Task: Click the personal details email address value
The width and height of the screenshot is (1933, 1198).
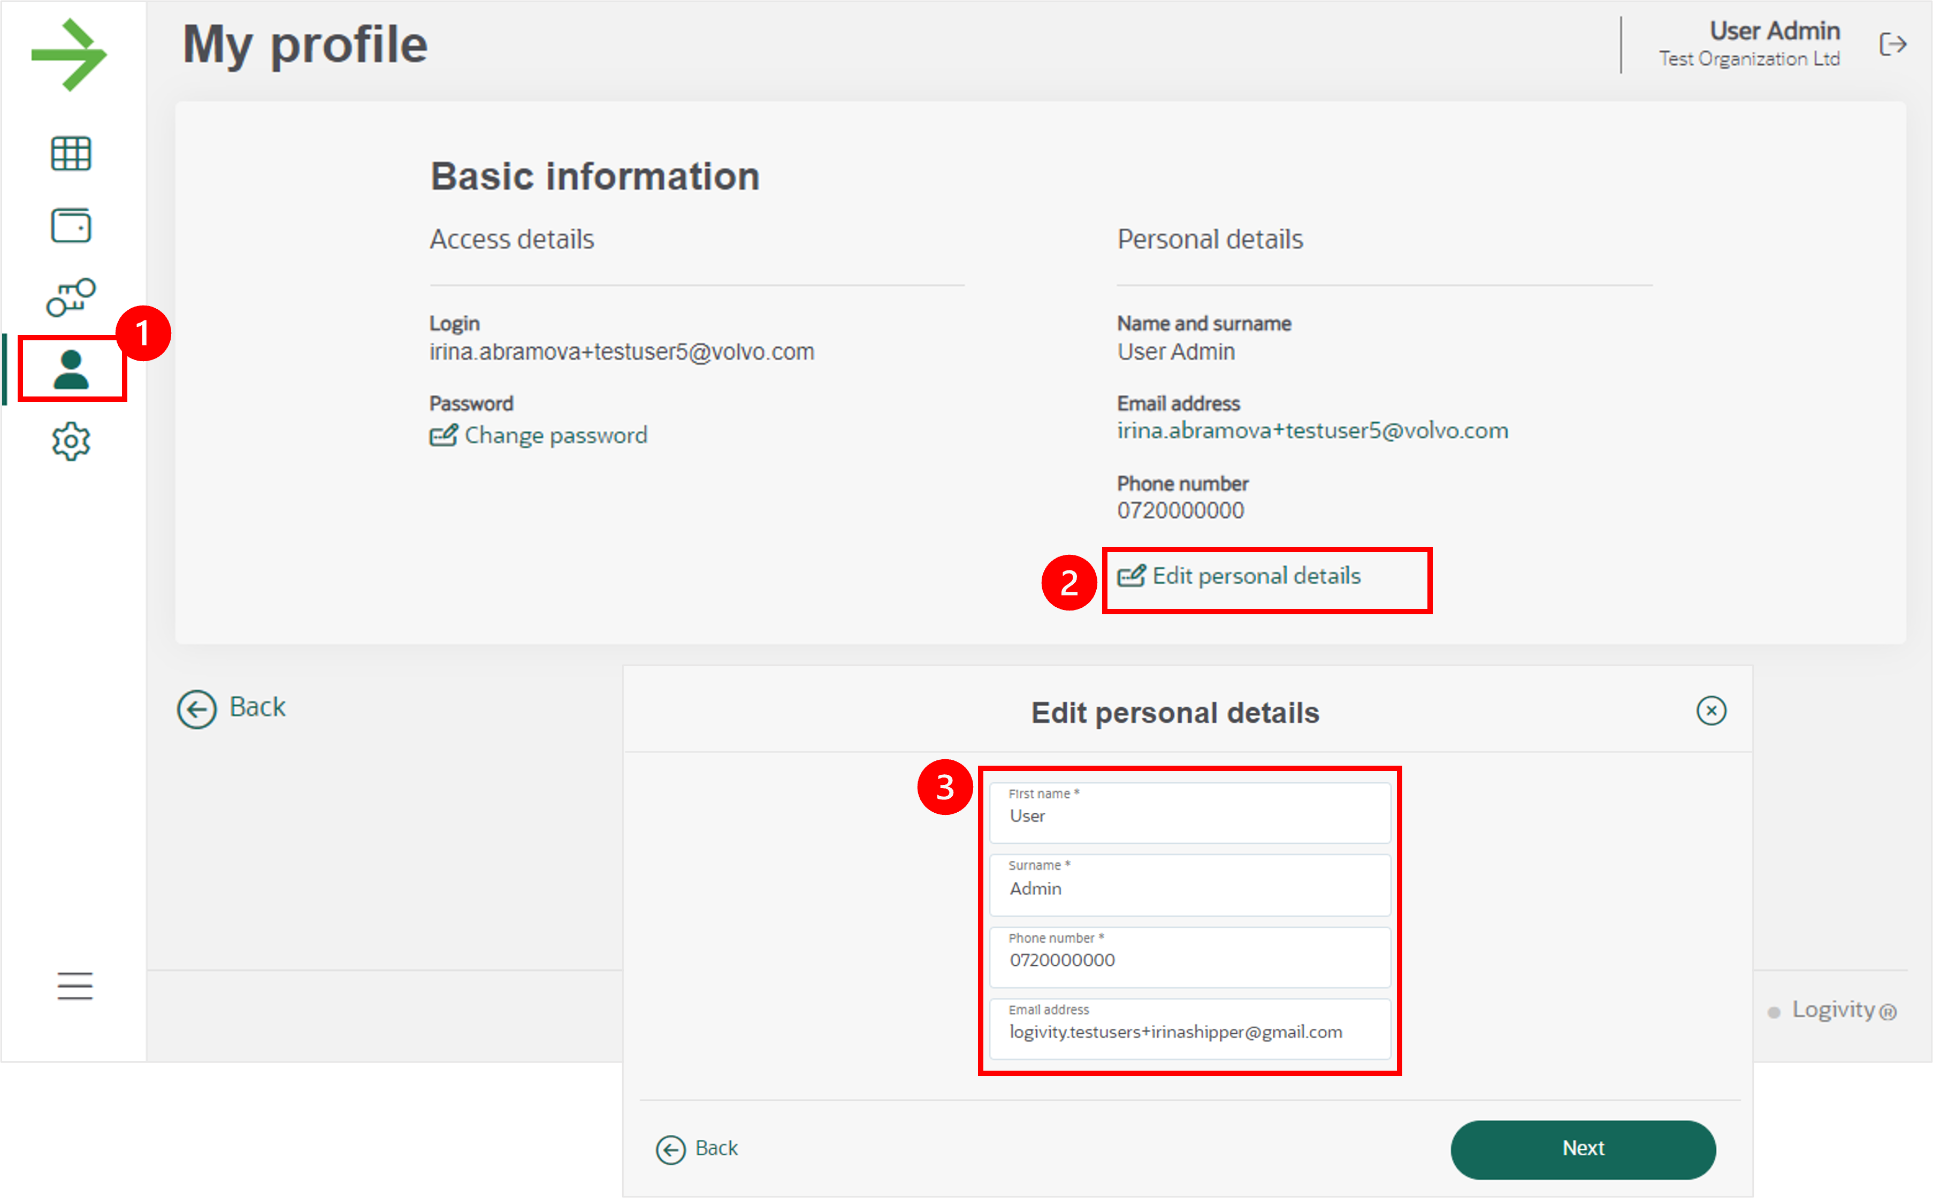Action: [1313, 430]
